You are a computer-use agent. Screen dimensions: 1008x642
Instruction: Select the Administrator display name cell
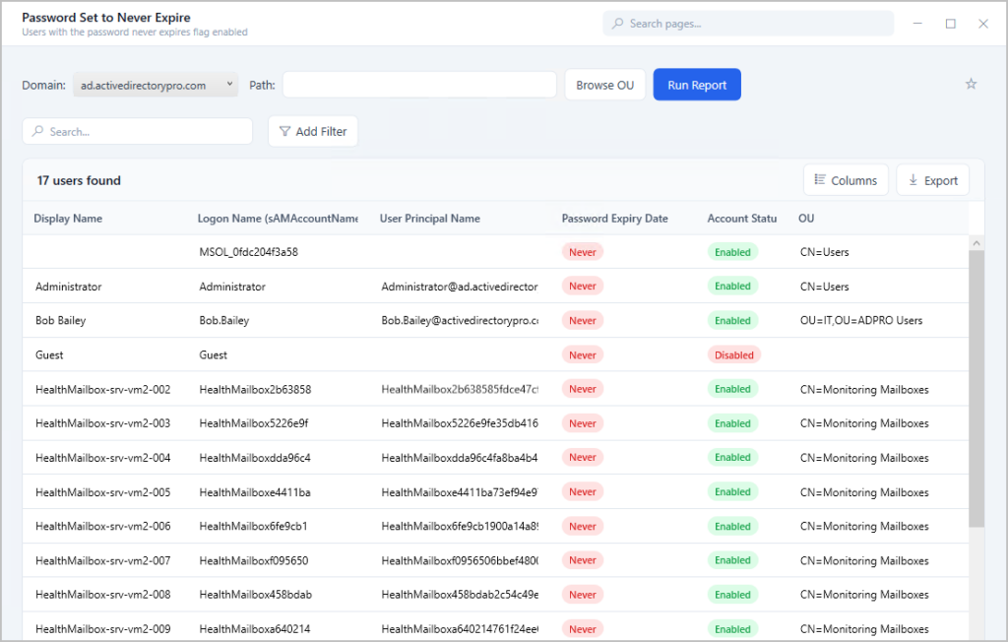coord(68,287)
